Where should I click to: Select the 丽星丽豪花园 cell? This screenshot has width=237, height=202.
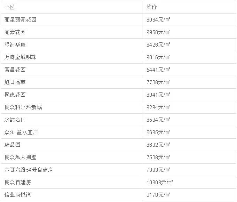[x=20, y=20]
